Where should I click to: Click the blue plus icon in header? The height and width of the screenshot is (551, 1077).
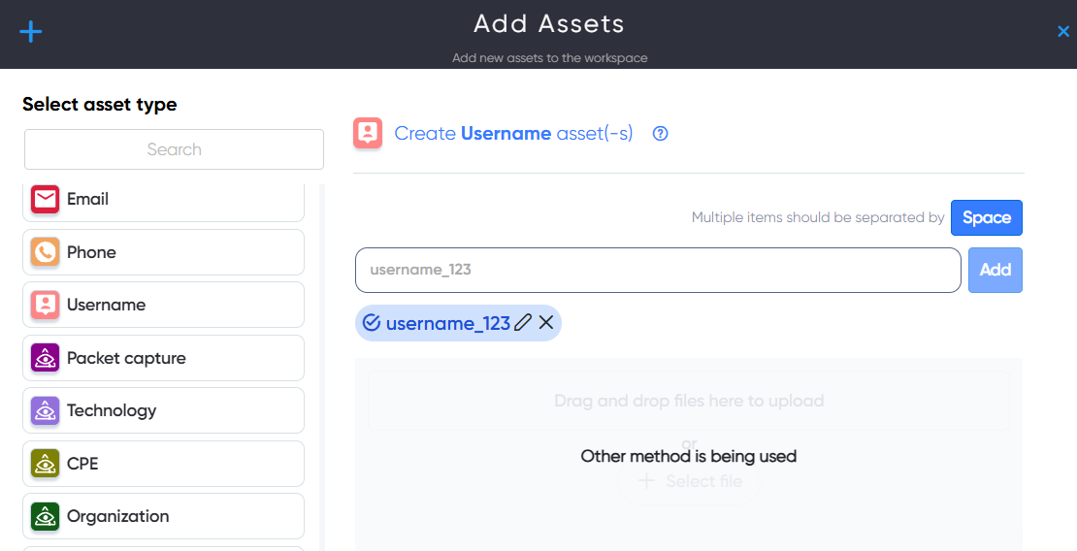[31, 32]
